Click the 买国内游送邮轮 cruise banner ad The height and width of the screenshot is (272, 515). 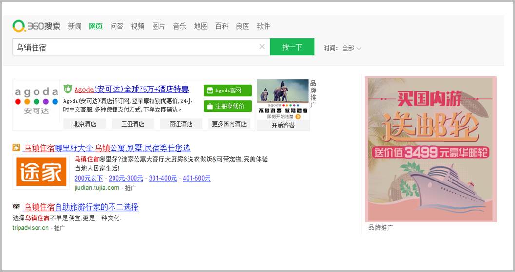tap(432, 149)
